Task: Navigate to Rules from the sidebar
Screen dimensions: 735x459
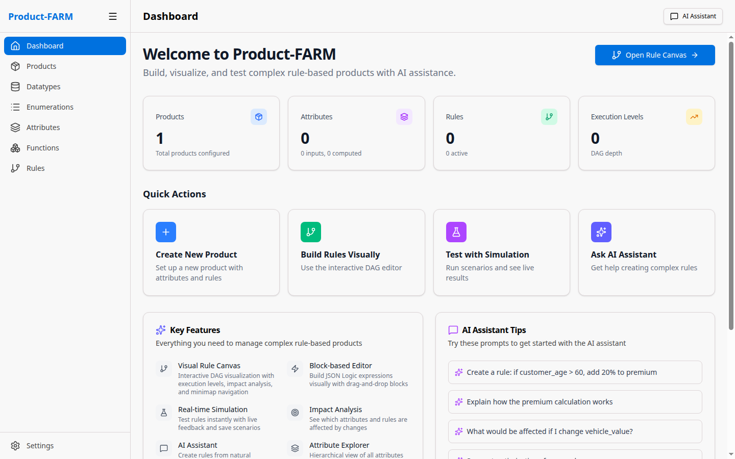Action: coord(36,168)
